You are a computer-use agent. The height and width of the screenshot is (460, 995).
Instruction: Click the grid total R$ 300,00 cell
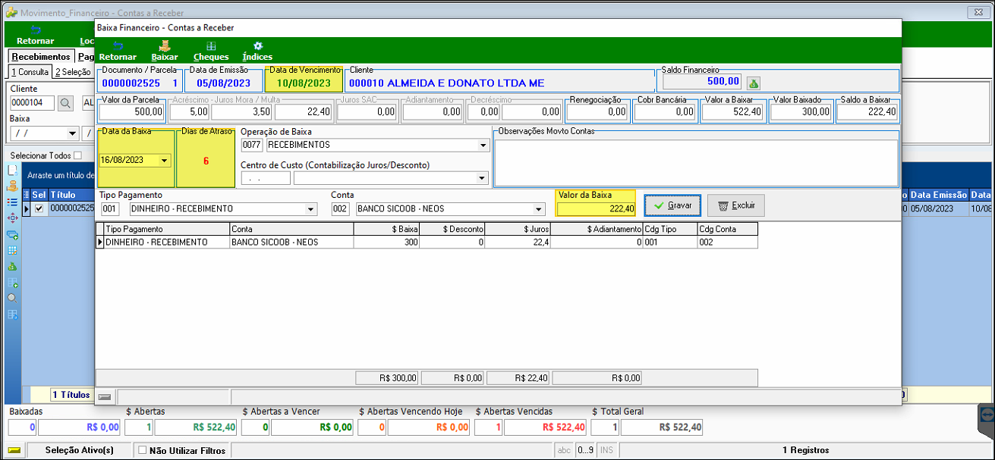coord(387,377)
